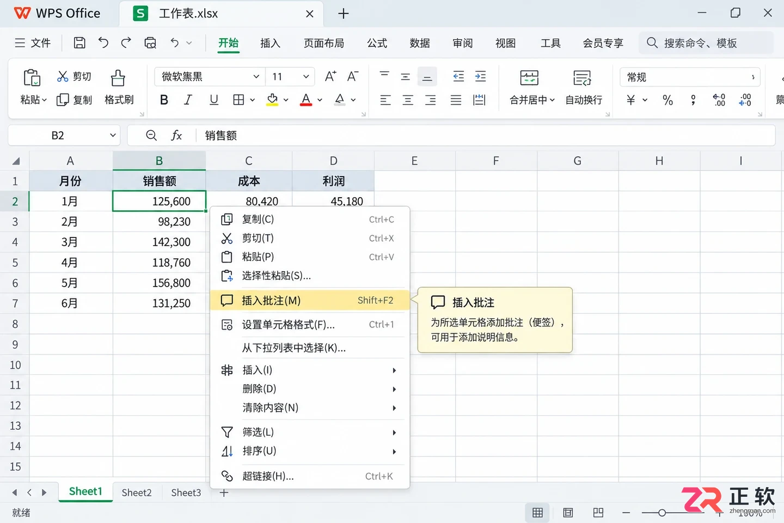Adjust the zoom slider handle
Image resolution: width=784 pixels, height=523 pixels.
tap(662, 513)
